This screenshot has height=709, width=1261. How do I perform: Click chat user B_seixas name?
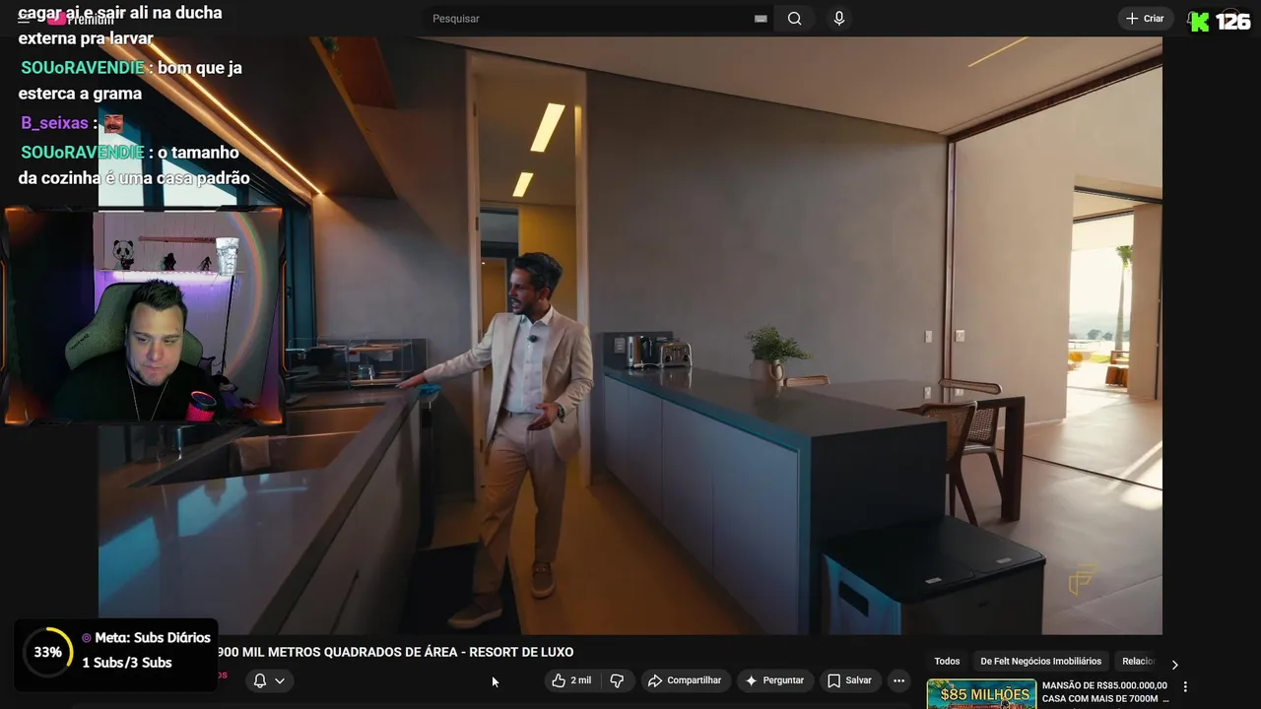[54, 123]
